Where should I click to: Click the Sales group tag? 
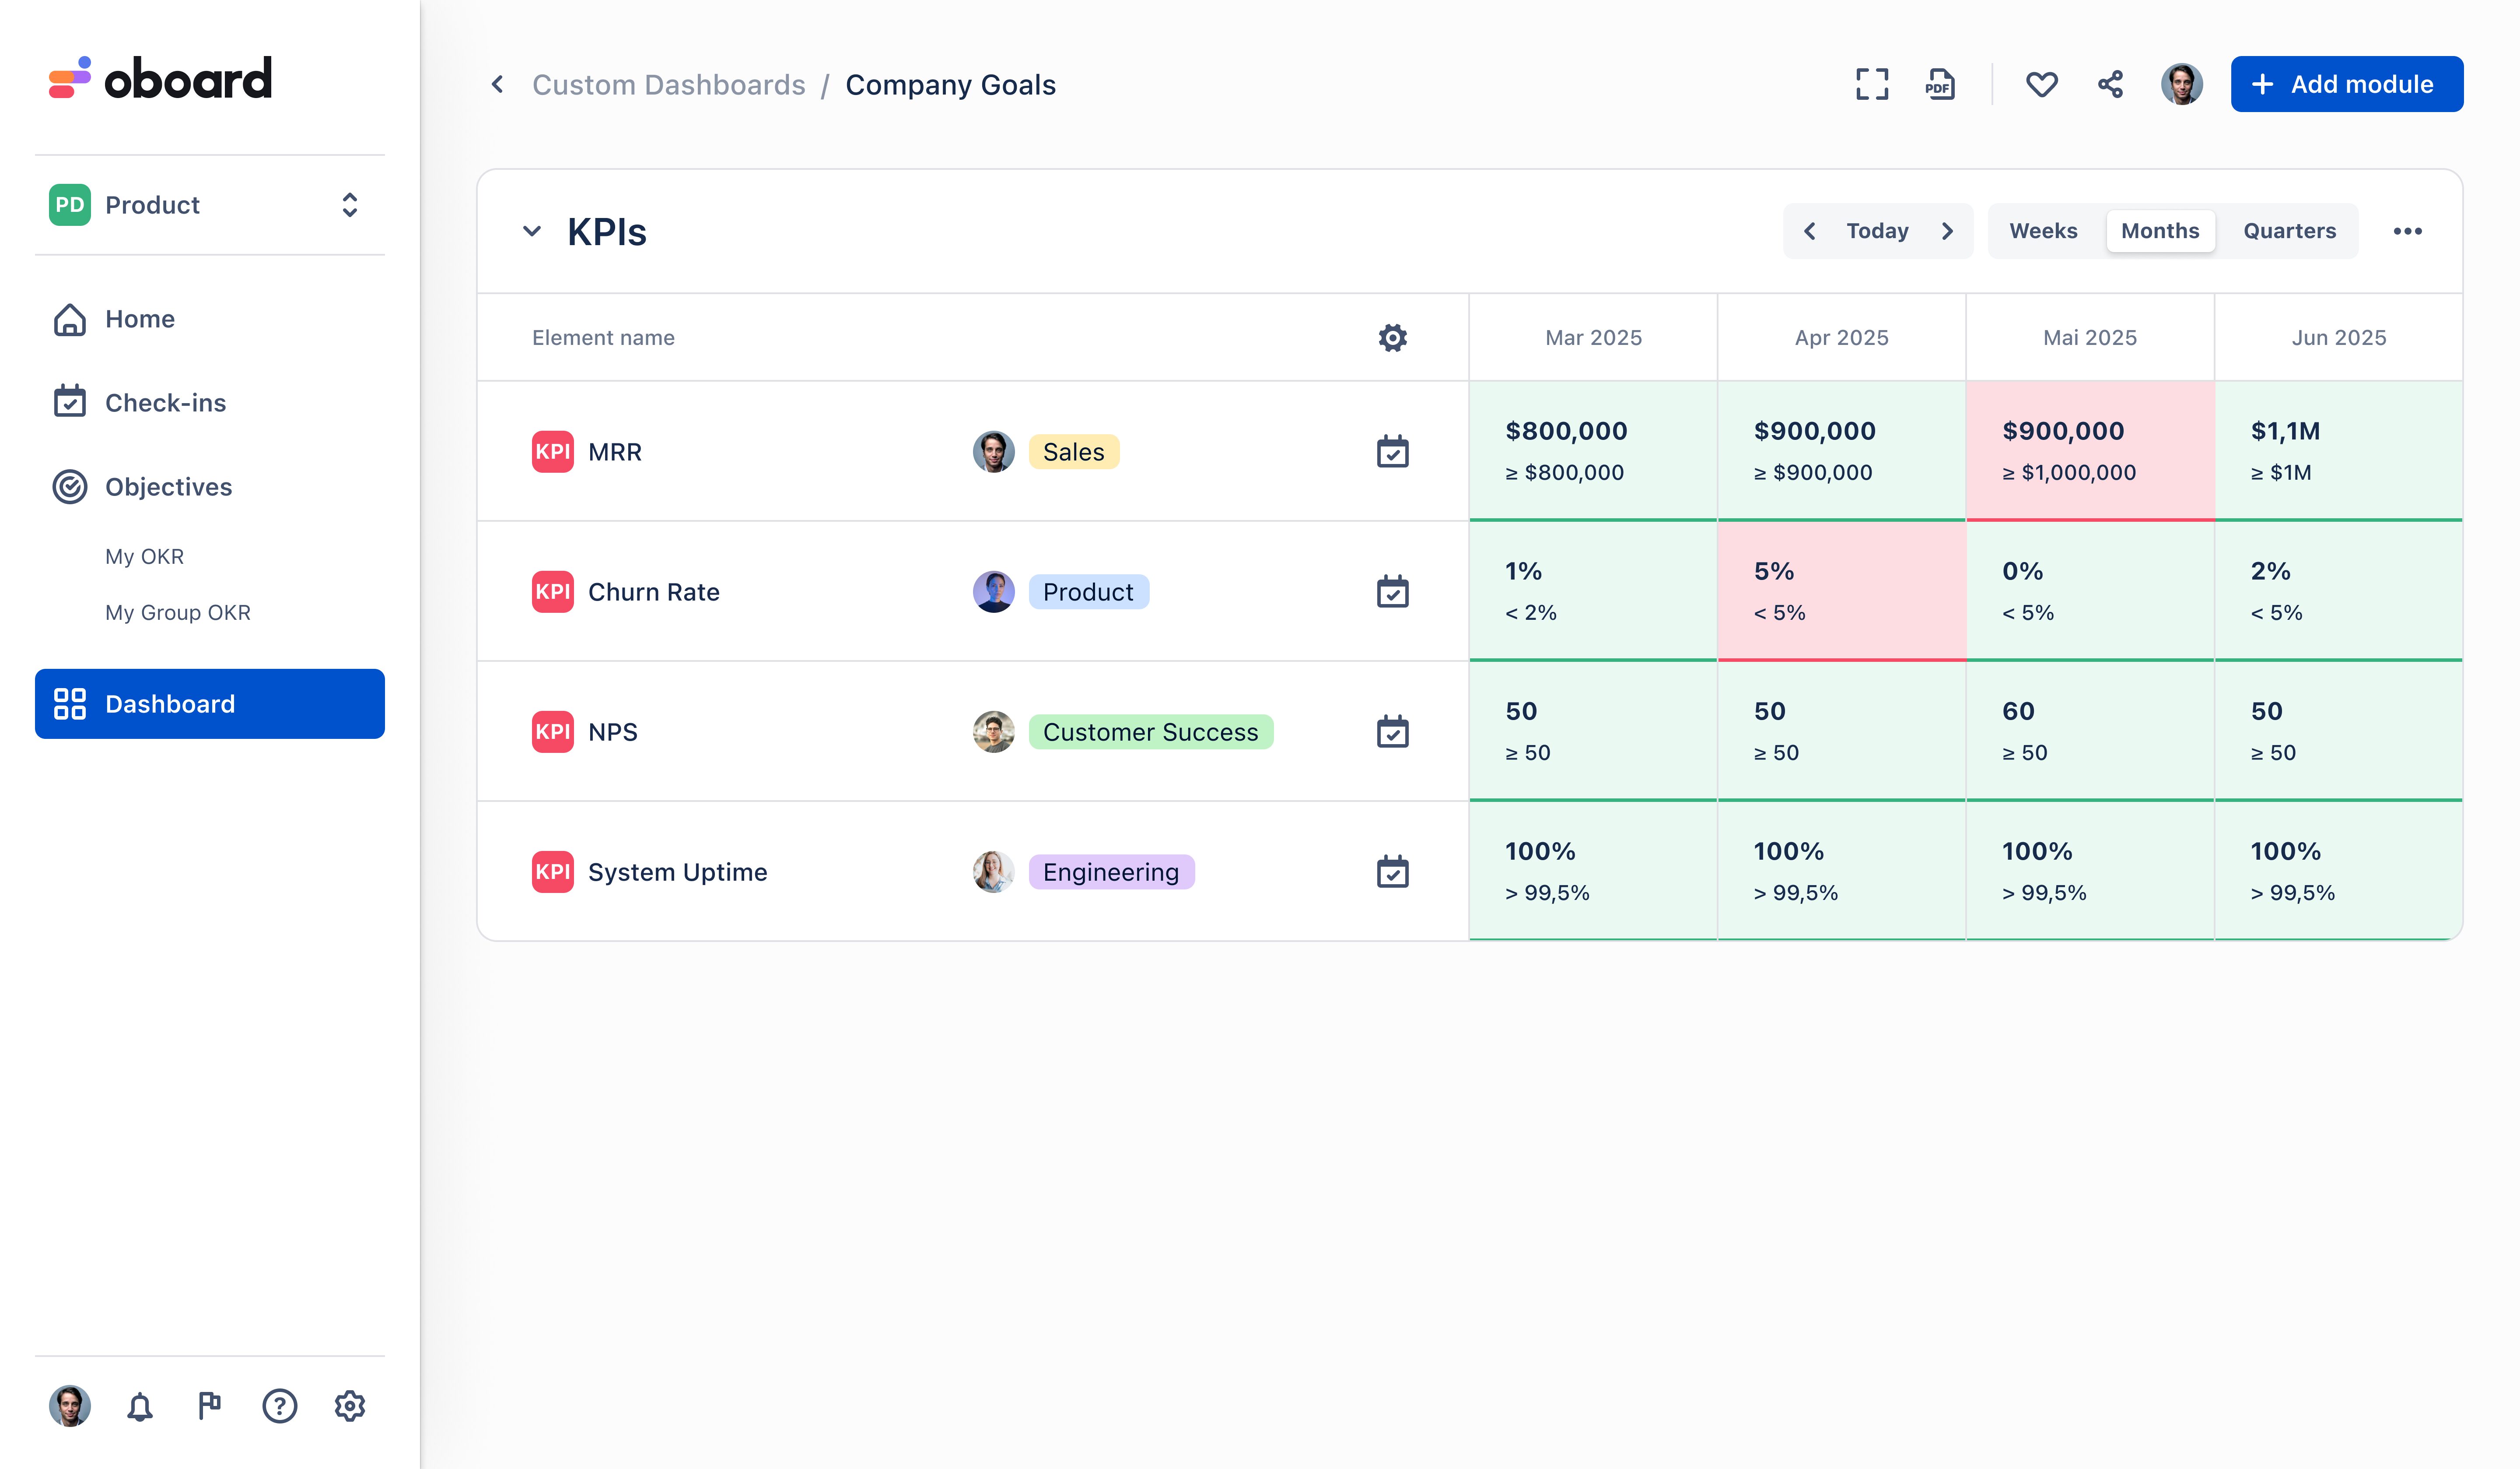click(x=1073, y=451)
